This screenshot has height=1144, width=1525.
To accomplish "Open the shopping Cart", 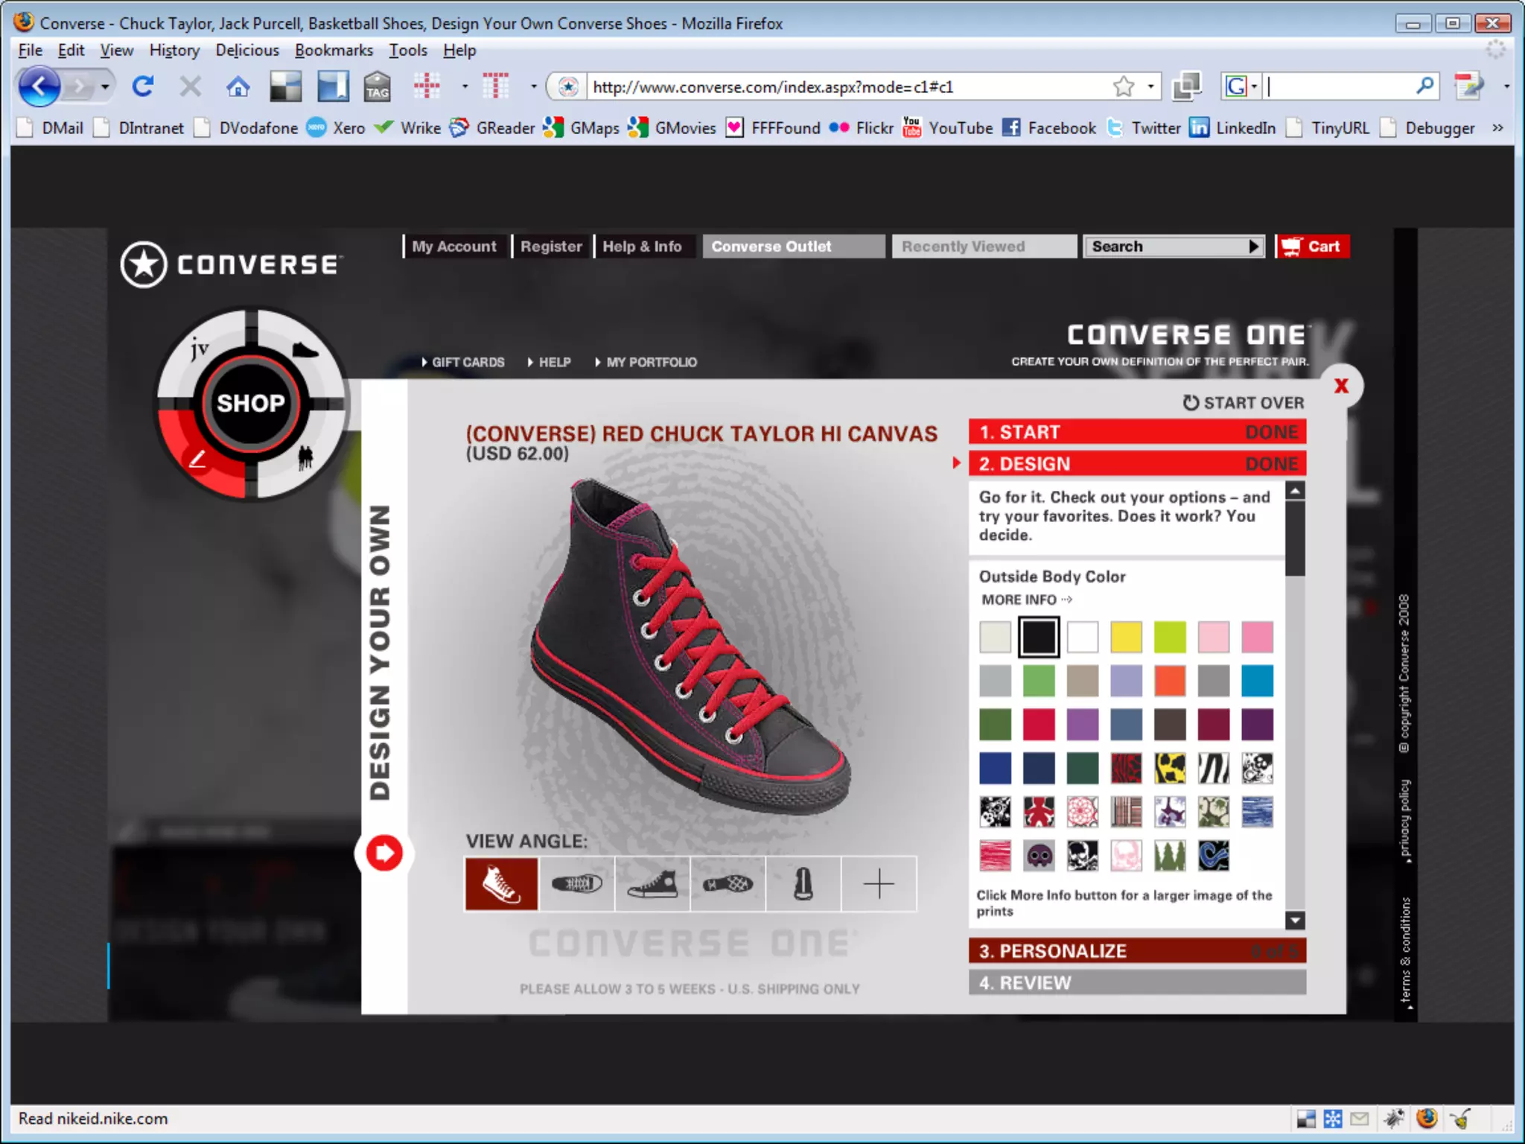I will pos(1312,247).
